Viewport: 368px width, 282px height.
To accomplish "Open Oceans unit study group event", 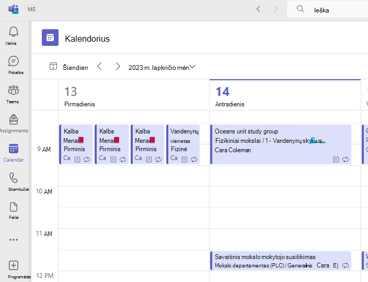I will (281, 144).
